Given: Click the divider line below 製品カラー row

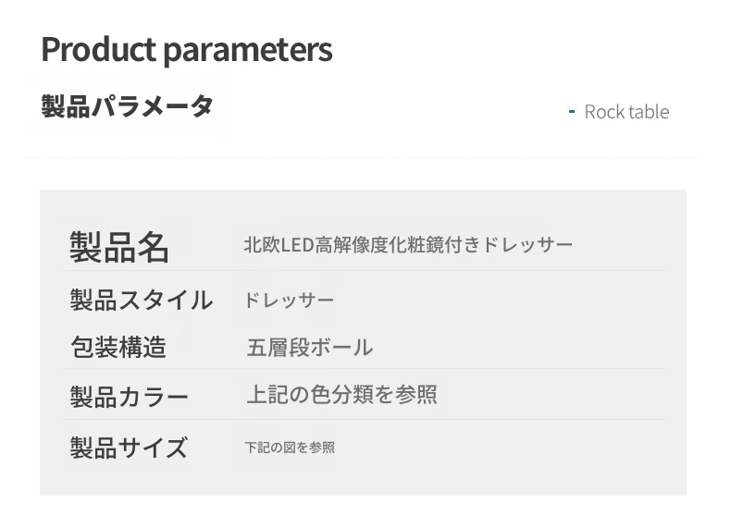Looking at the screenshot, I should point(365,419).
